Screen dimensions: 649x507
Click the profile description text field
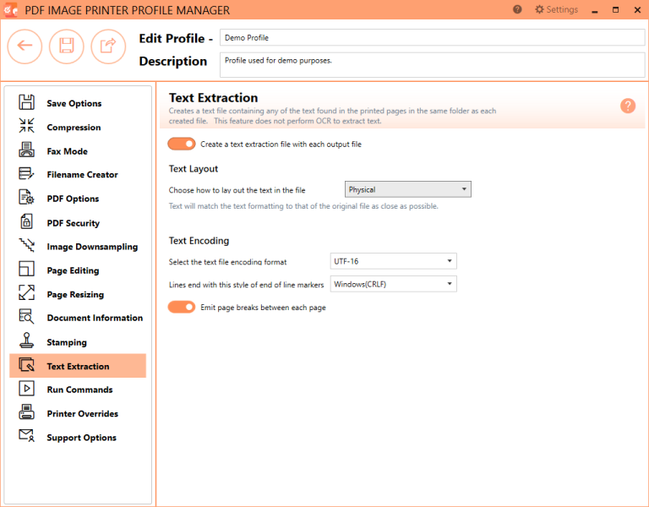[432, 64]
